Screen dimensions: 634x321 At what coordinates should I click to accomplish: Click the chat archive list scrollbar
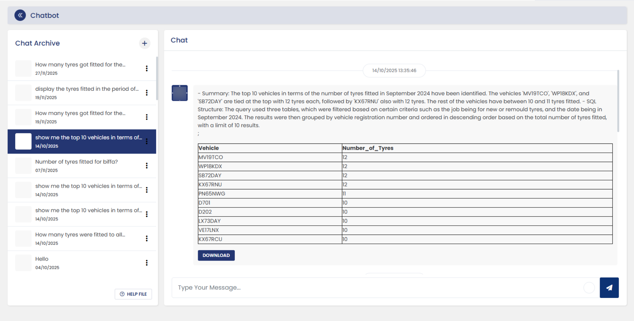tap(157, 78)
